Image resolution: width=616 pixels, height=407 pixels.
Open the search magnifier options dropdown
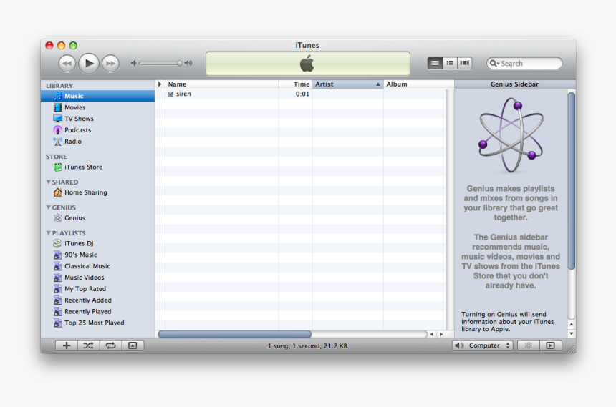pyautogui.click(x=494, y=63)
